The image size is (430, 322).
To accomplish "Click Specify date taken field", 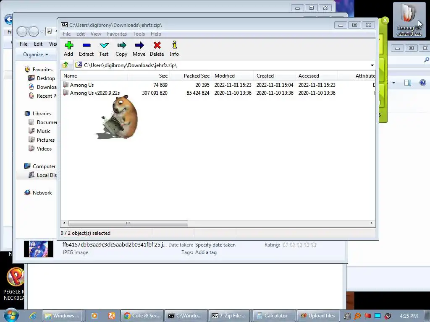I will coord(215,245).
